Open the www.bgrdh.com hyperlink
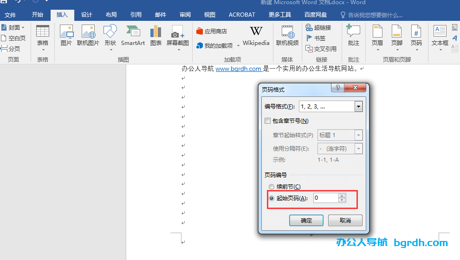Image resolution: width=460 pixels, height=260 pixels. (x=239, y=69)
